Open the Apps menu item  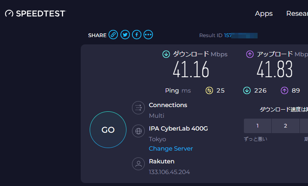point(264,14)
